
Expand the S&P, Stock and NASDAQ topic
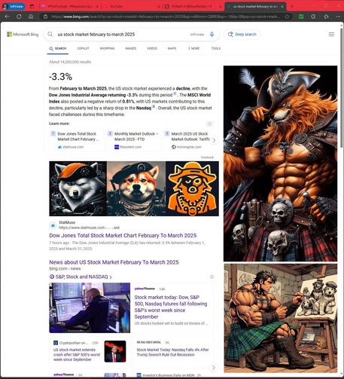click(81, 277)
